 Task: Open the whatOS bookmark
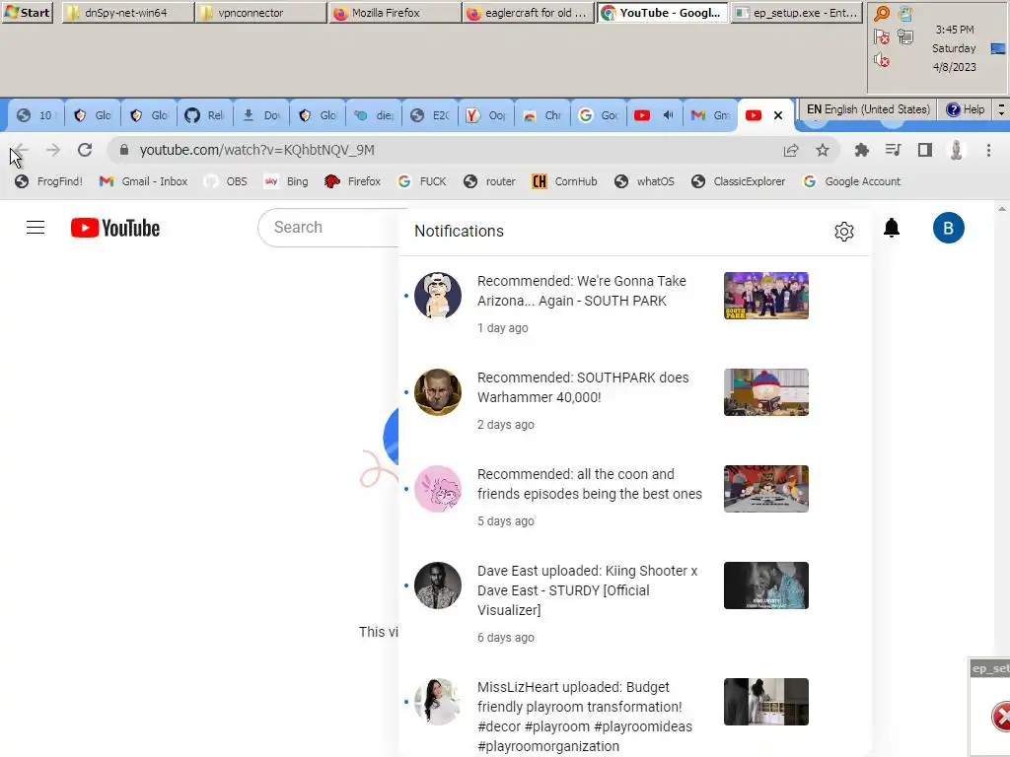pos(644,181)
